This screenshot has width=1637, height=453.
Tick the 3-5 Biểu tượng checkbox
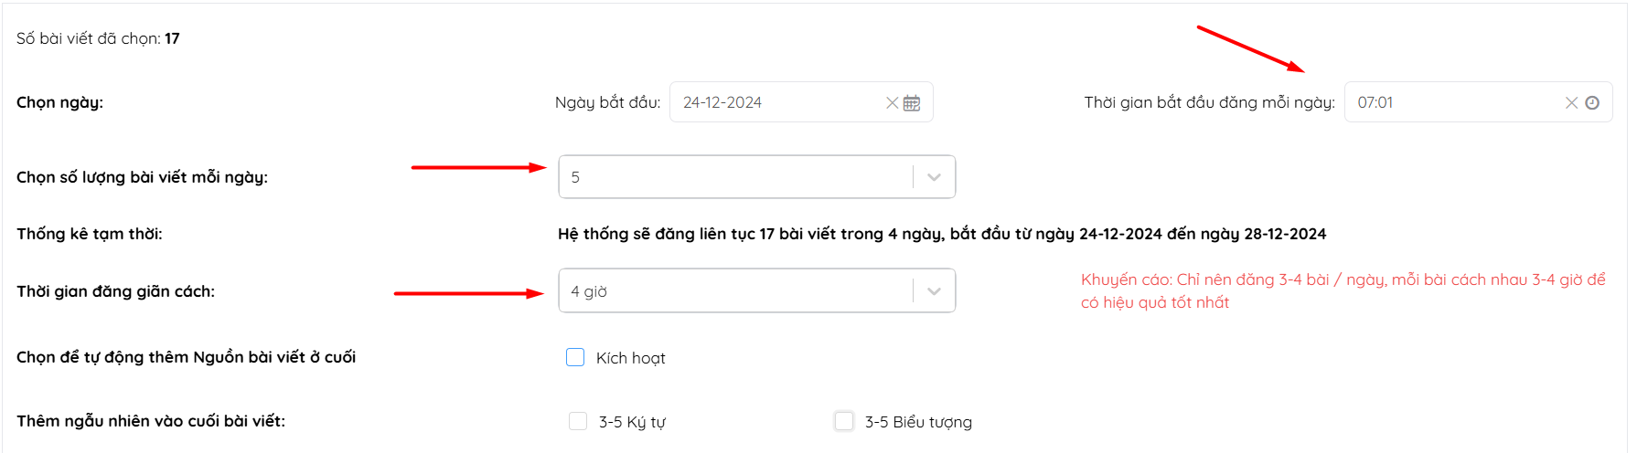pos(844,421)
